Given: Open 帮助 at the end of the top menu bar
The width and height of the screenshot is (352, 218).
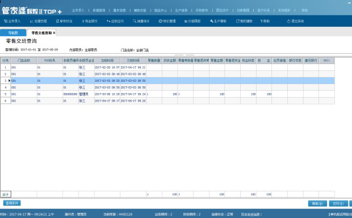Looking at the screenshot, I should [x=305, y=10].
